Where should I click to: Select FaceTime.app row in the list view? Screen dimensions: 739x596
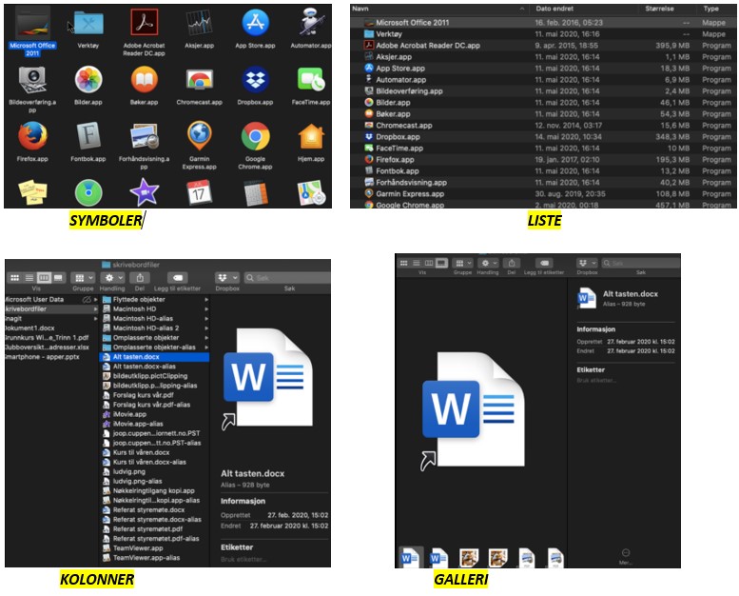tap(398, 149)
